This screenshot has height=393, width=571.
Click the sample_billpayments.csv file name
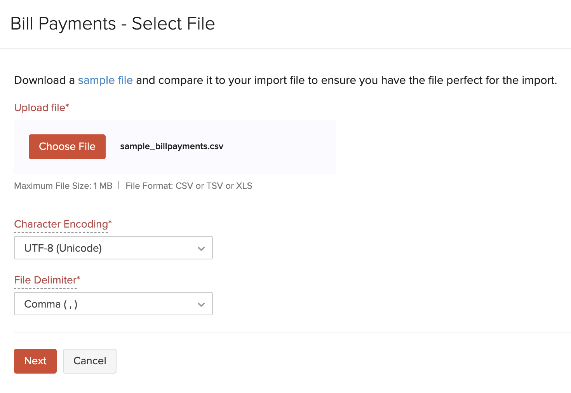coord(172,146)
